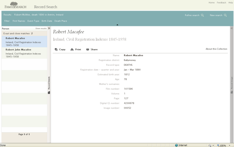
Task: Click the Copy icon above record details
Action: click(x=56, y=49)
